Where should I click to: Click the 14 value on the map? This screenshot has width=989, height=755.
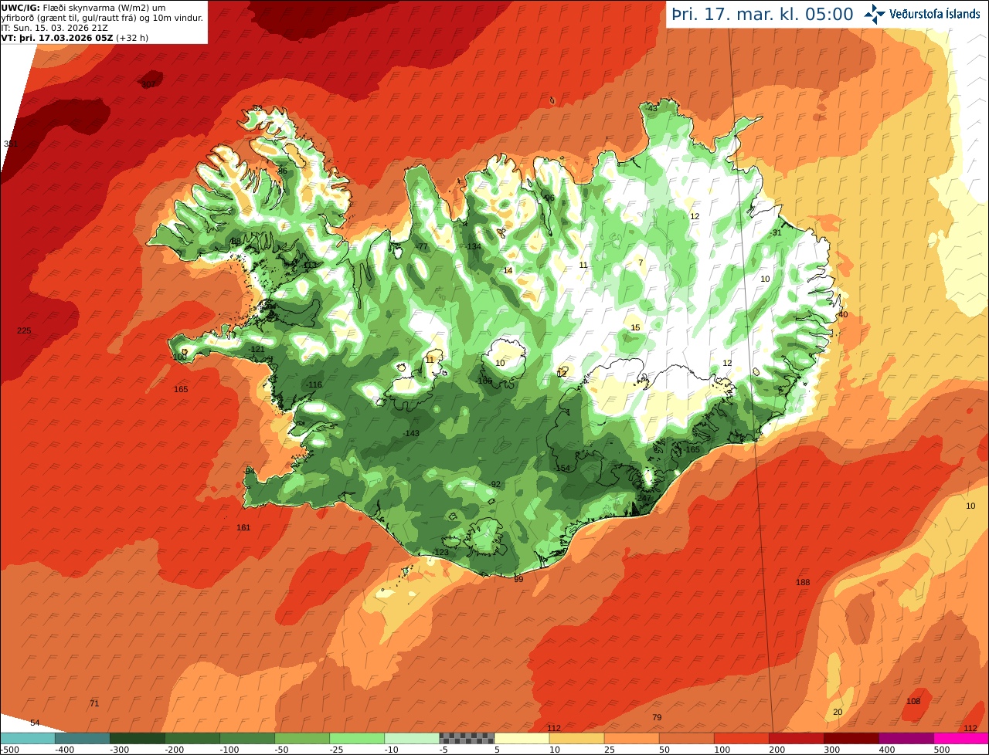coord(508,270)
